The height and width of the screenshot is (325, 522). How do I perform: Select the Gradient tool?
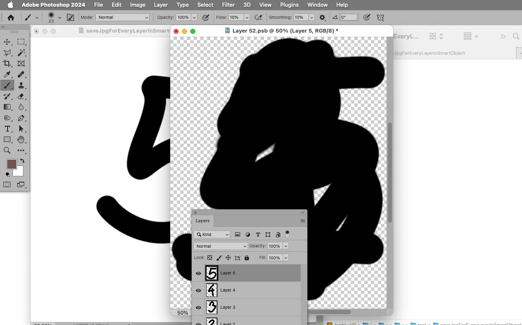pyautogui.click(x=7, y=107)
